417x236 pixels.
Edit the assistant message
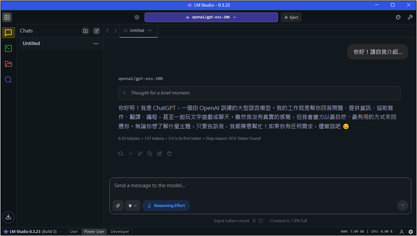tap(159, 153)
